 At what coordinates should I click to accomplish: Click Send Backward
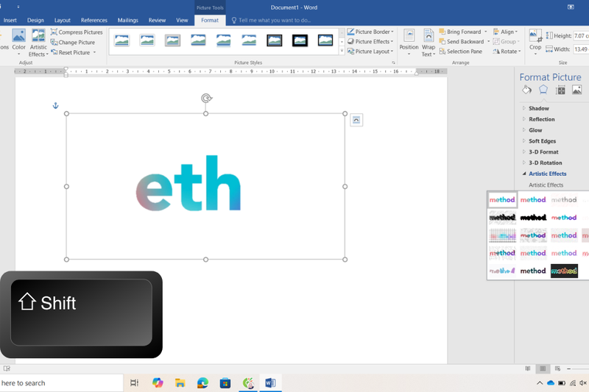462,42
